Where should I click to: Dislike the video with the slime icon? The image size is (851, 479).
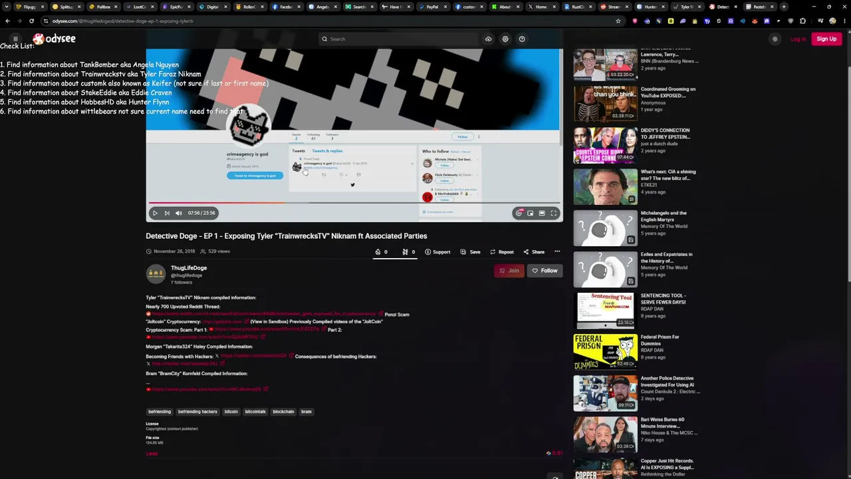[408, 252]
